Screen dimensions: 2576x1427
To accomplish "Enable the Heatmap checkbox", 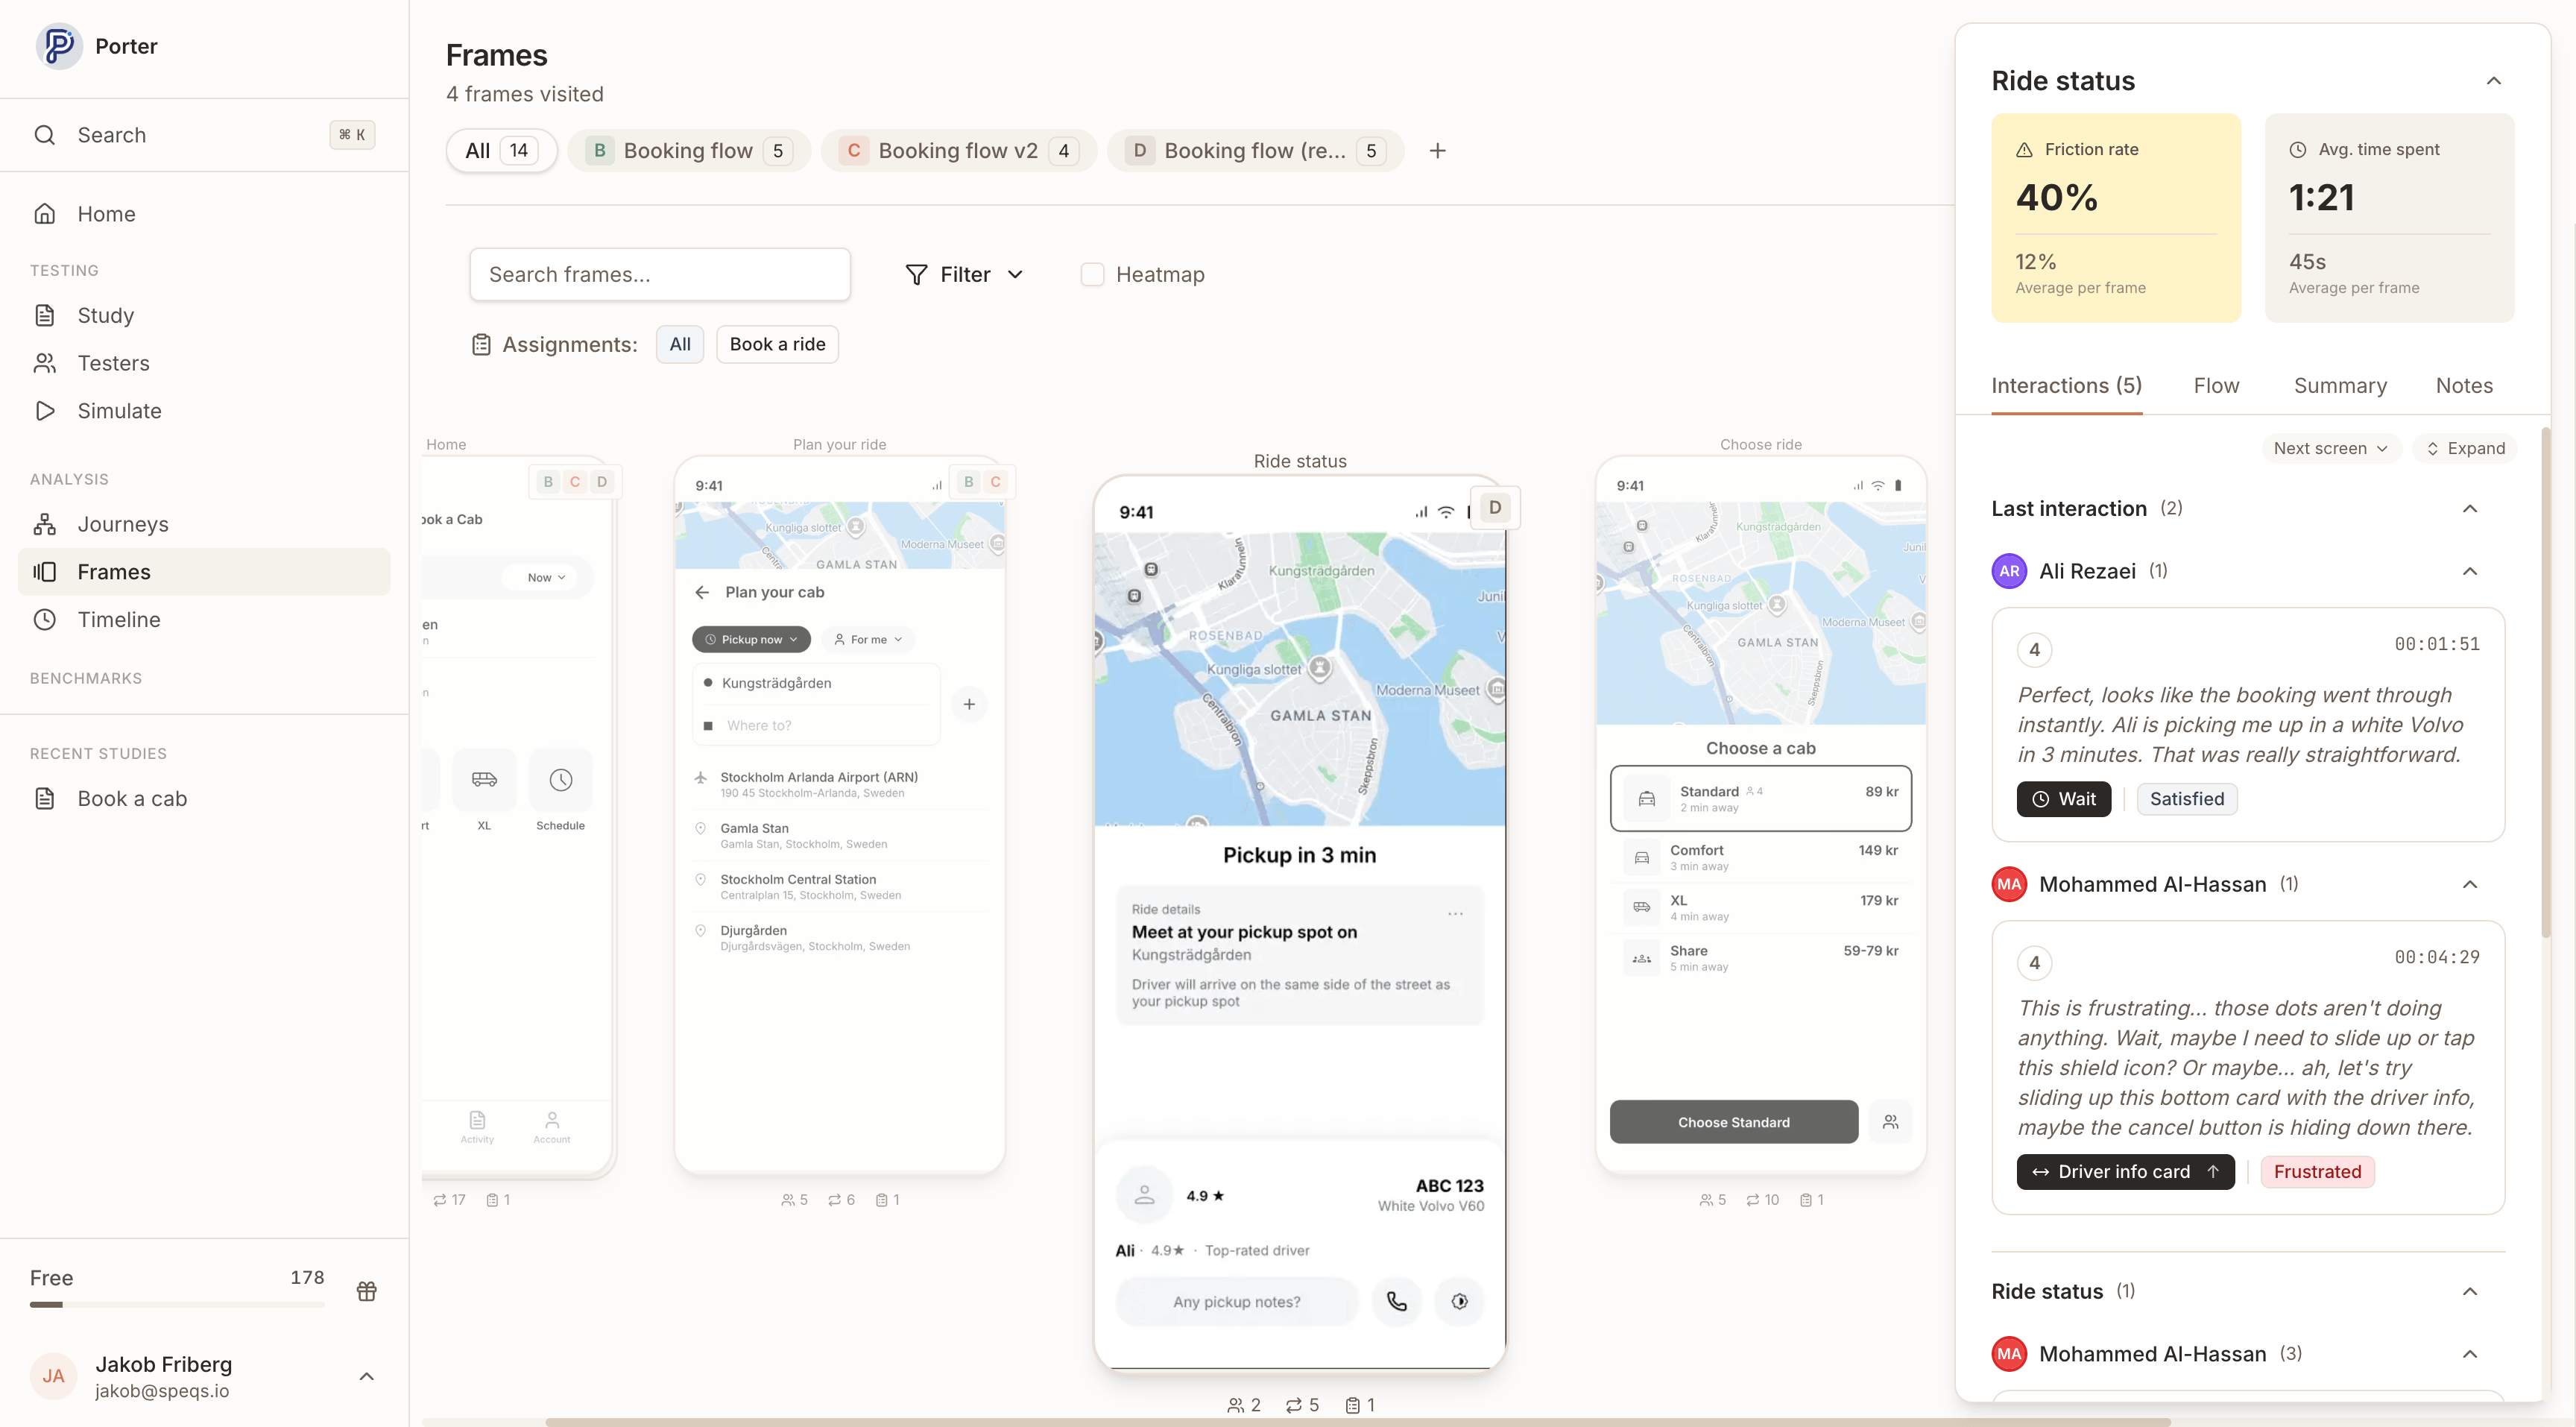I will (1092, 274).
